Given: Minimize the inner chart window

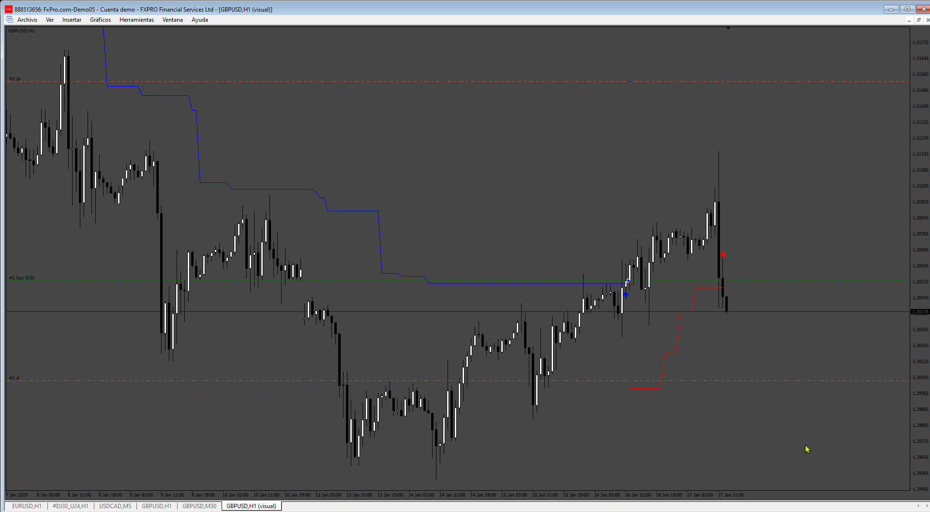Looking at the screenshot, I should (x=909, y=20).
